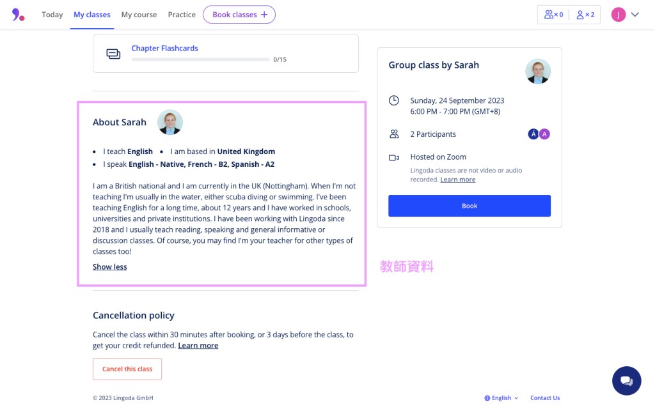
Task: Go to the Today tab
Action: point(52,15)
